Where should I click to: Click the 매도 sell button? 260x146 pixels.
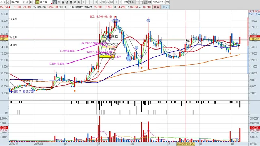coord(165,7)
